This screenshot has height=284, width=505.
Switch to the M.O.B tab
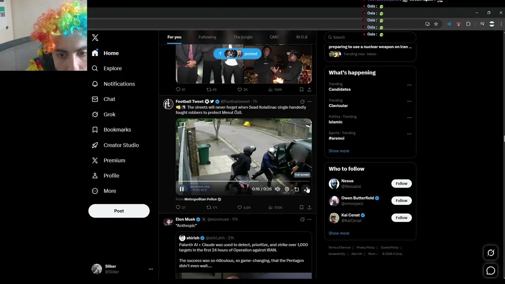[x=302, y=37]
